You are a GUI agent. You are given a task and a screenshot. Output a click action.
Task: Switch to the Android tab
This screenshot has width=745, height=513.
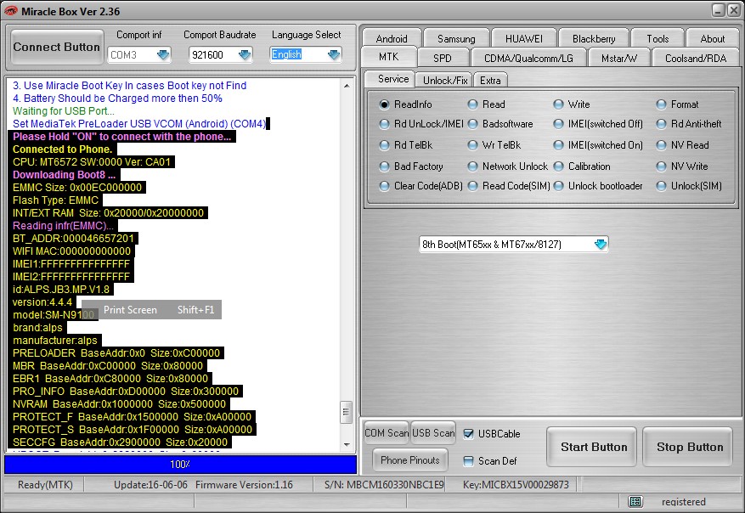[x=392, y=38]
